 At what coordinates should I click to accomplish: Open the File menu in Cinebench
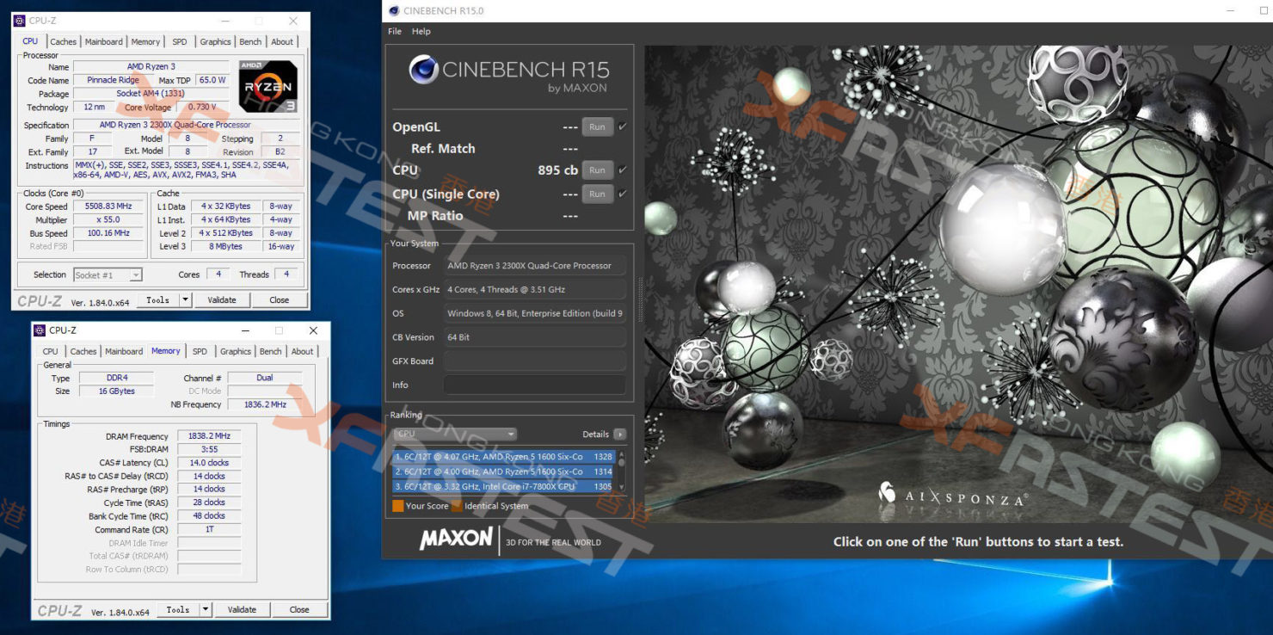394,31
